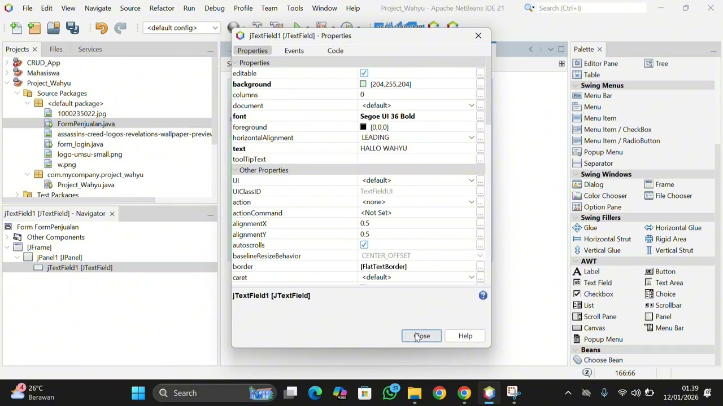Open the Files tab

tap(56, 49)
